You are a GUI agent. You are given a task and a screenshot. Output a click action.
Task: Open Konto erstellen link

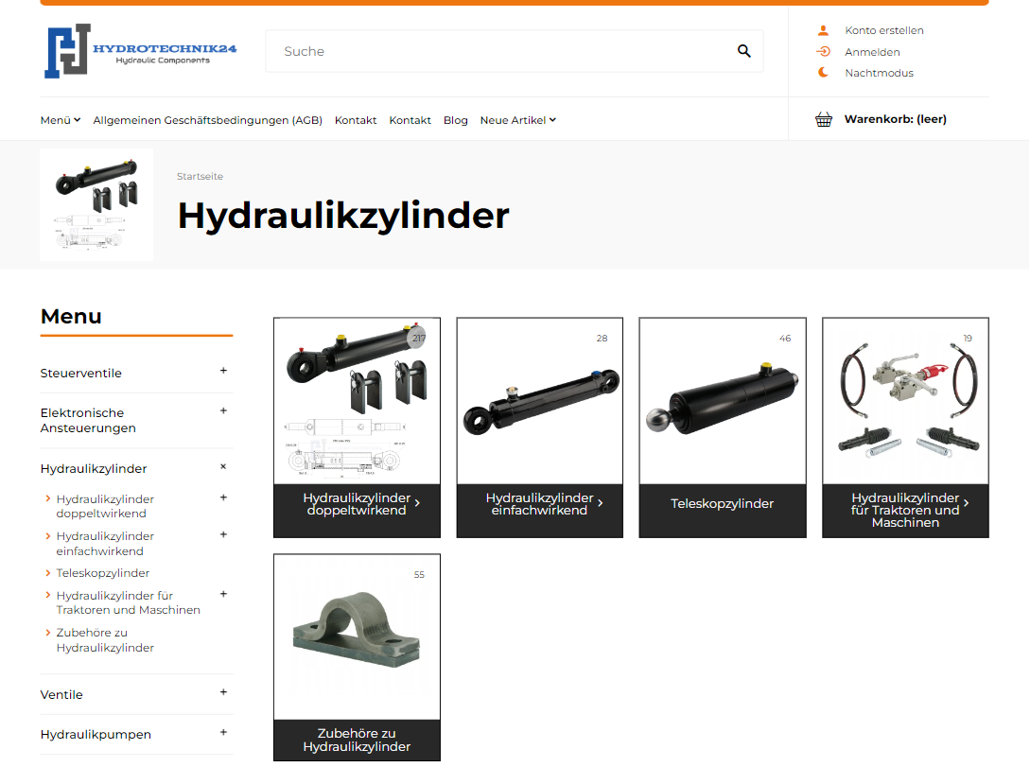coord(884,30)
